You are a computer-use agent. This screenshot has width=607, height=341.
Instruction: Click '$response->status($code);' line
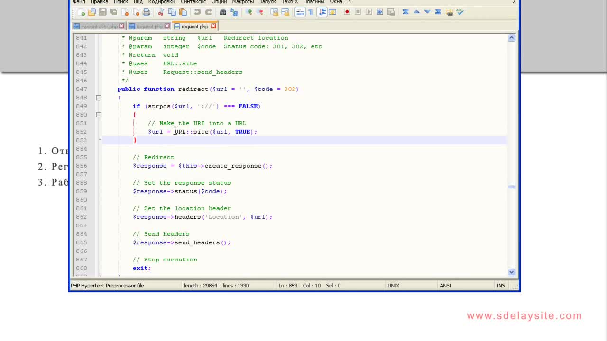180,191
